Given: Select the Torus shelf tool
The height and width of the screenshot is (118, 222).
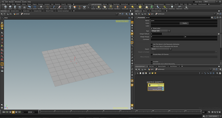Looking at the screenshot, I should 20,7.
